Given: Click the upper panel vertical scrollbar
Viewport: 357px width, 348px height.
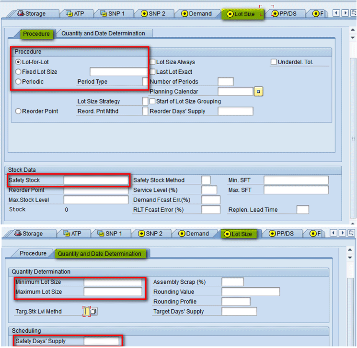Looking at the screenshot, I should pos(353,137).
